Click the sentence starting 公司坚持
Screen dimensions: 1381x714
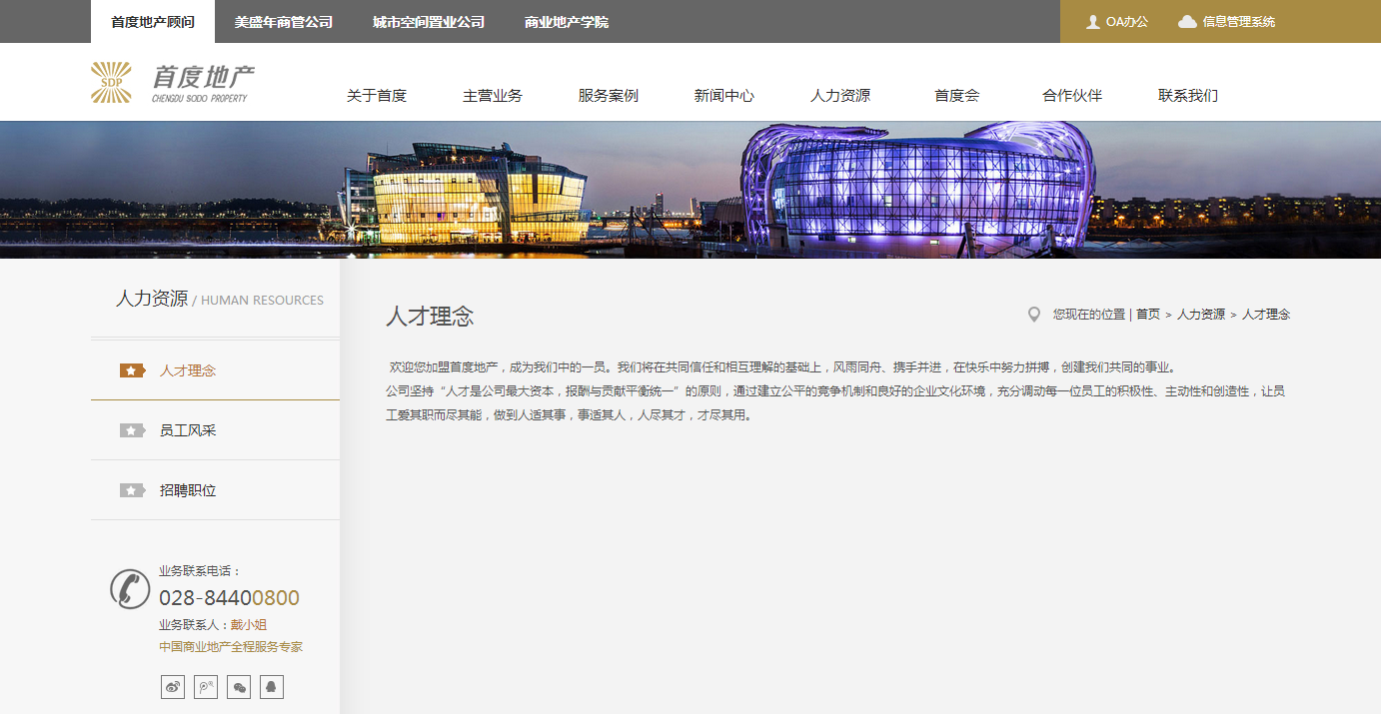835,403
